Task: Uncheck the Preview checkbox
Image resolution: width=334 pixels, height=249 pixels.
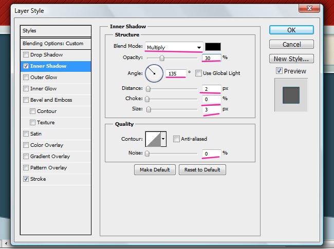Action: point(279,71)
